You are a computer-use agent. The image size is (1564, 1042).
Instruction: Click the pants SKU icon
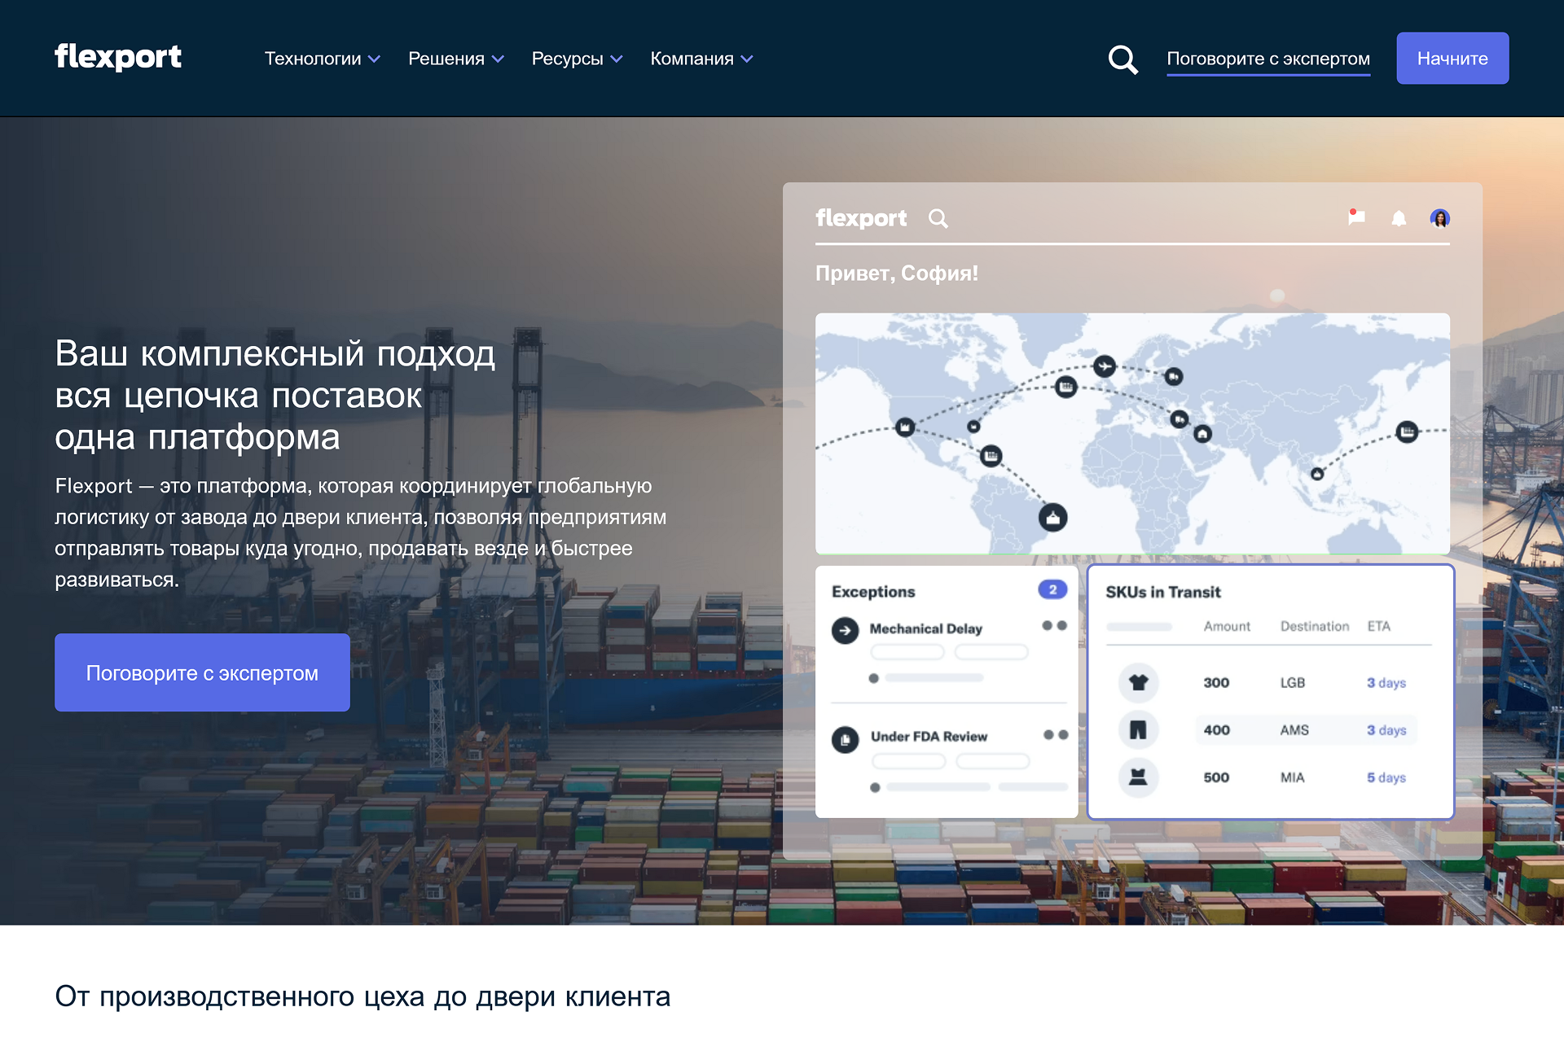[x=1138, y=729]
